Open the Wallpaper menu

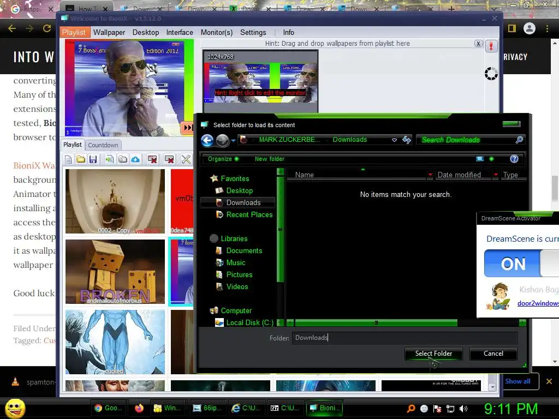pyautogui.click(x=109, y=32)
